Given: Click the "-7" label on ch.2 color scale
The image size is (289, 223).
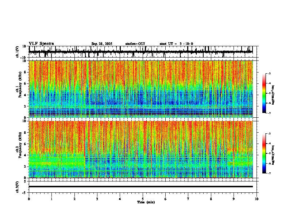Looking at the screenshot, I should (269, 173).
